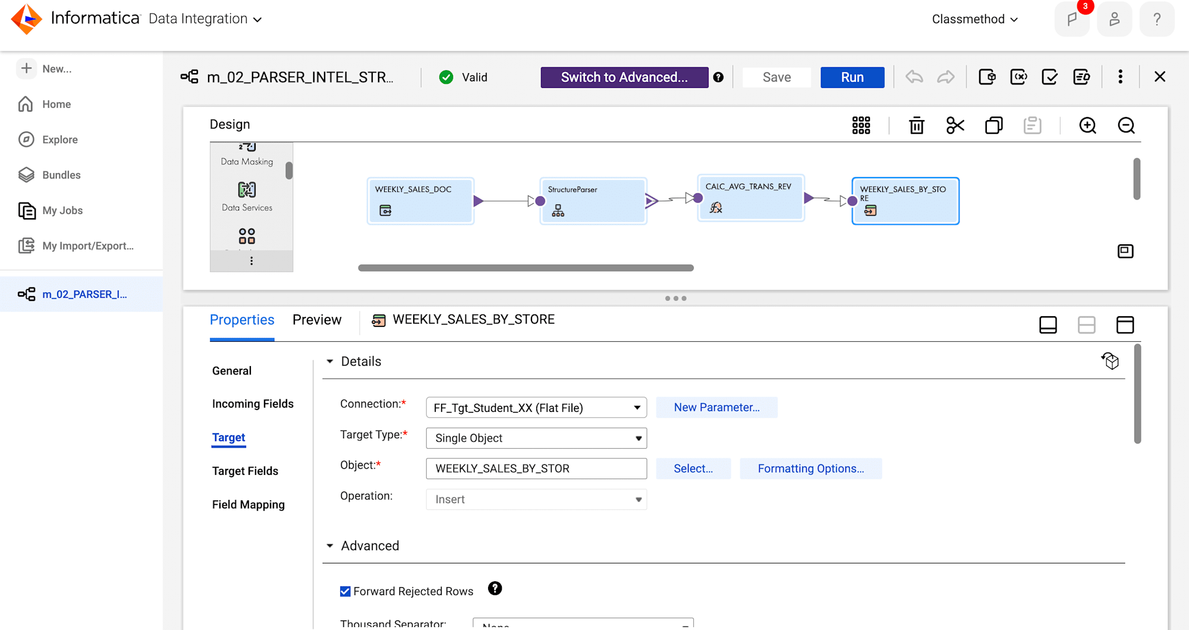Select the CALC_AVG_TRANS_REV expression node
The width and height of the screenshot is (1189, 630).
coord(751,198)
